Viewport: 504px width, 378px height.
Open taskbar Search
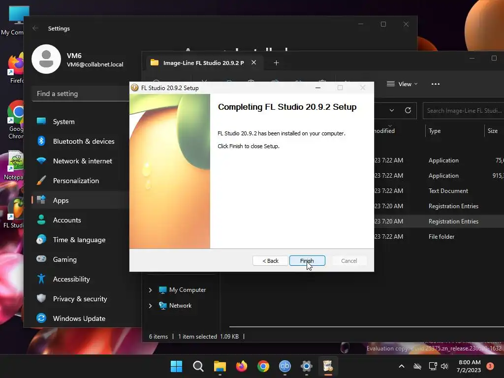(198, 366)
